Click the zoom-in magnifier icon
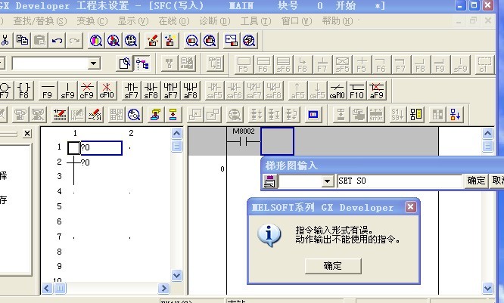The width and height of the screenshot is (504, 303). 192,40
